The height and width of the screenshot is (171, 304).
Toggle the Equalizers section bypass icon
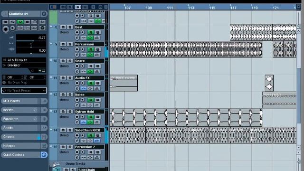(35, 119)
